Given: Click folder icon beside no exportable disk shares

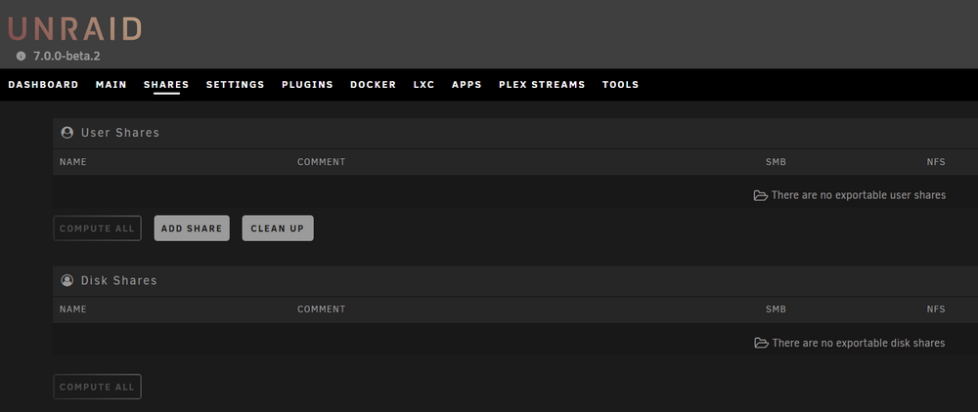Looking at the screenshot, I should coord(761,343).
